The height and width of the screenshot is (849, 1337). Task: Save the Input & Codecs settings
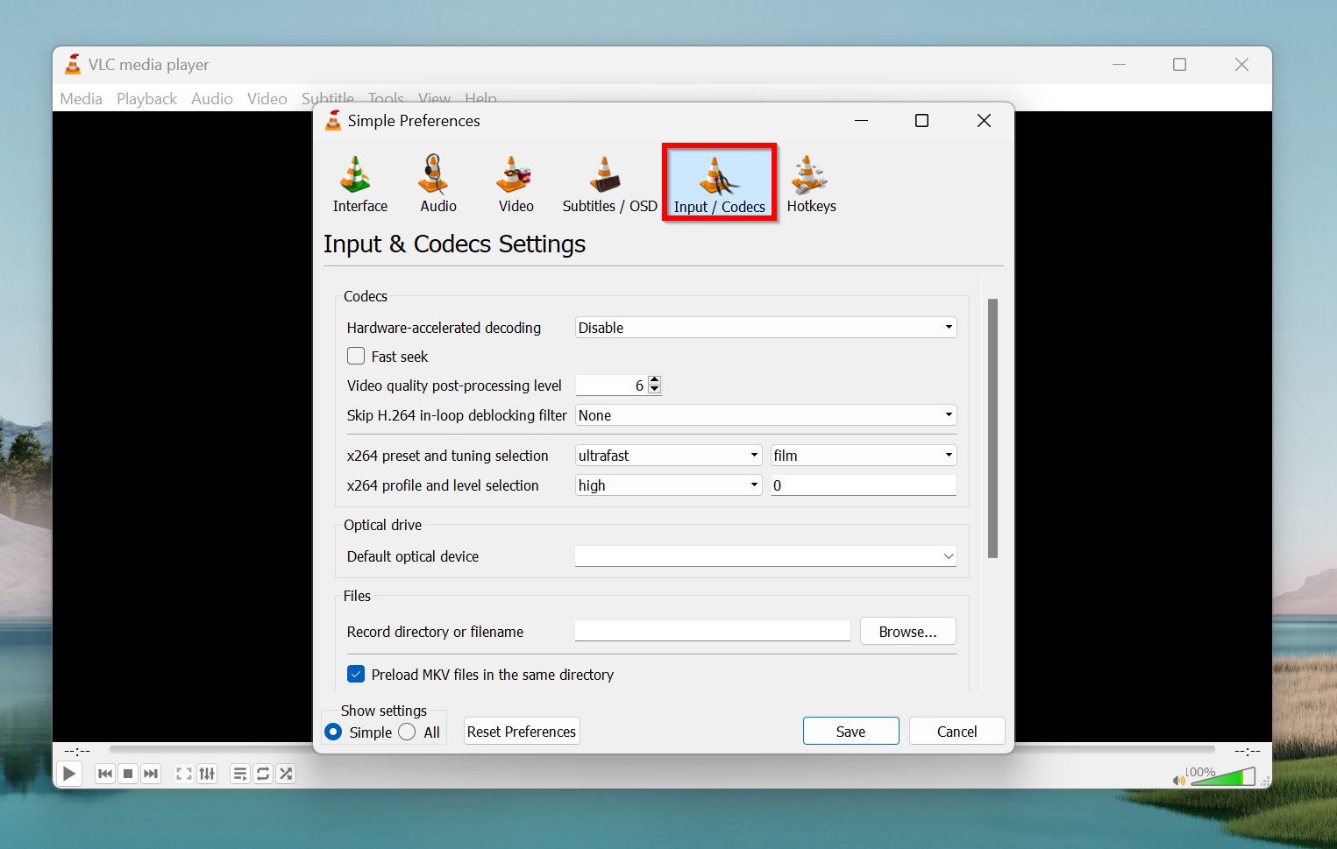point(850,731)
